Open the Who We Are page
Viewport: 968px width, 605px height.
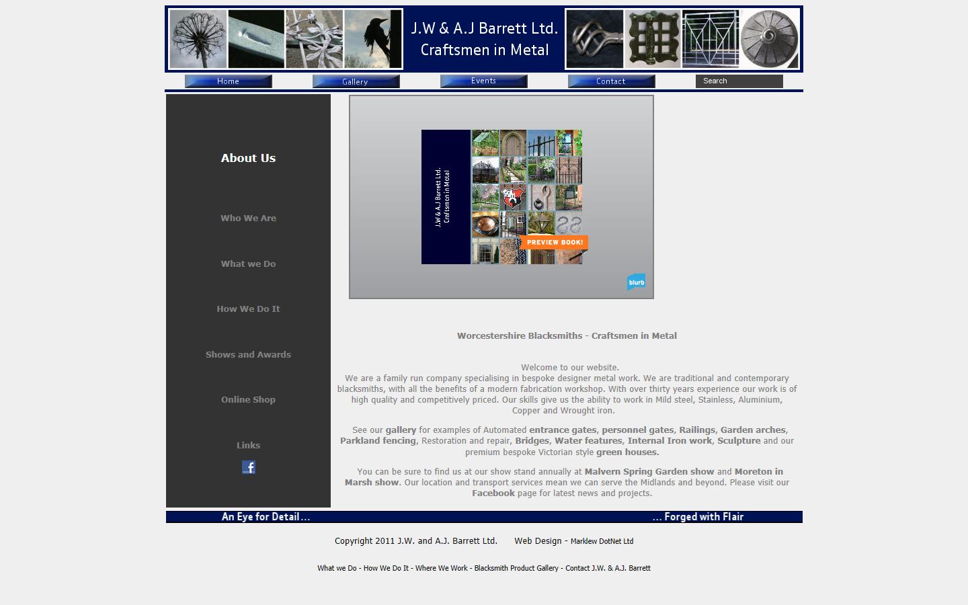coord(248,218)
